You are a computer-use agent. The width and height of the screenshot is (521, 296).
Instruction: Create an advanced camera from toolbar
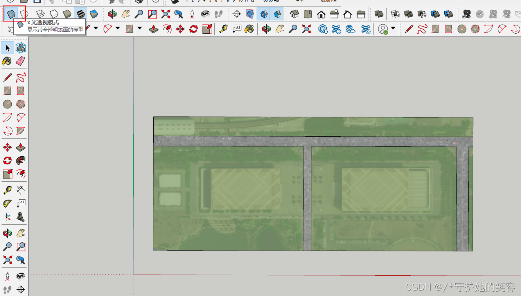click(466, 14)
